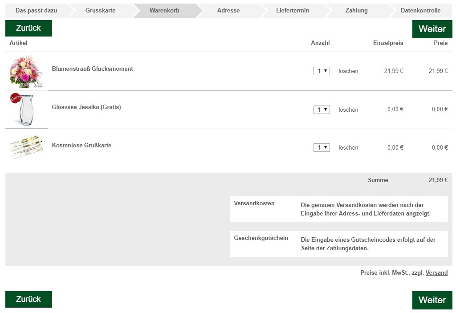Select the 'Kostenlose Grußkarte' item name
Viewport: 456px width, 313px height.
81,146
